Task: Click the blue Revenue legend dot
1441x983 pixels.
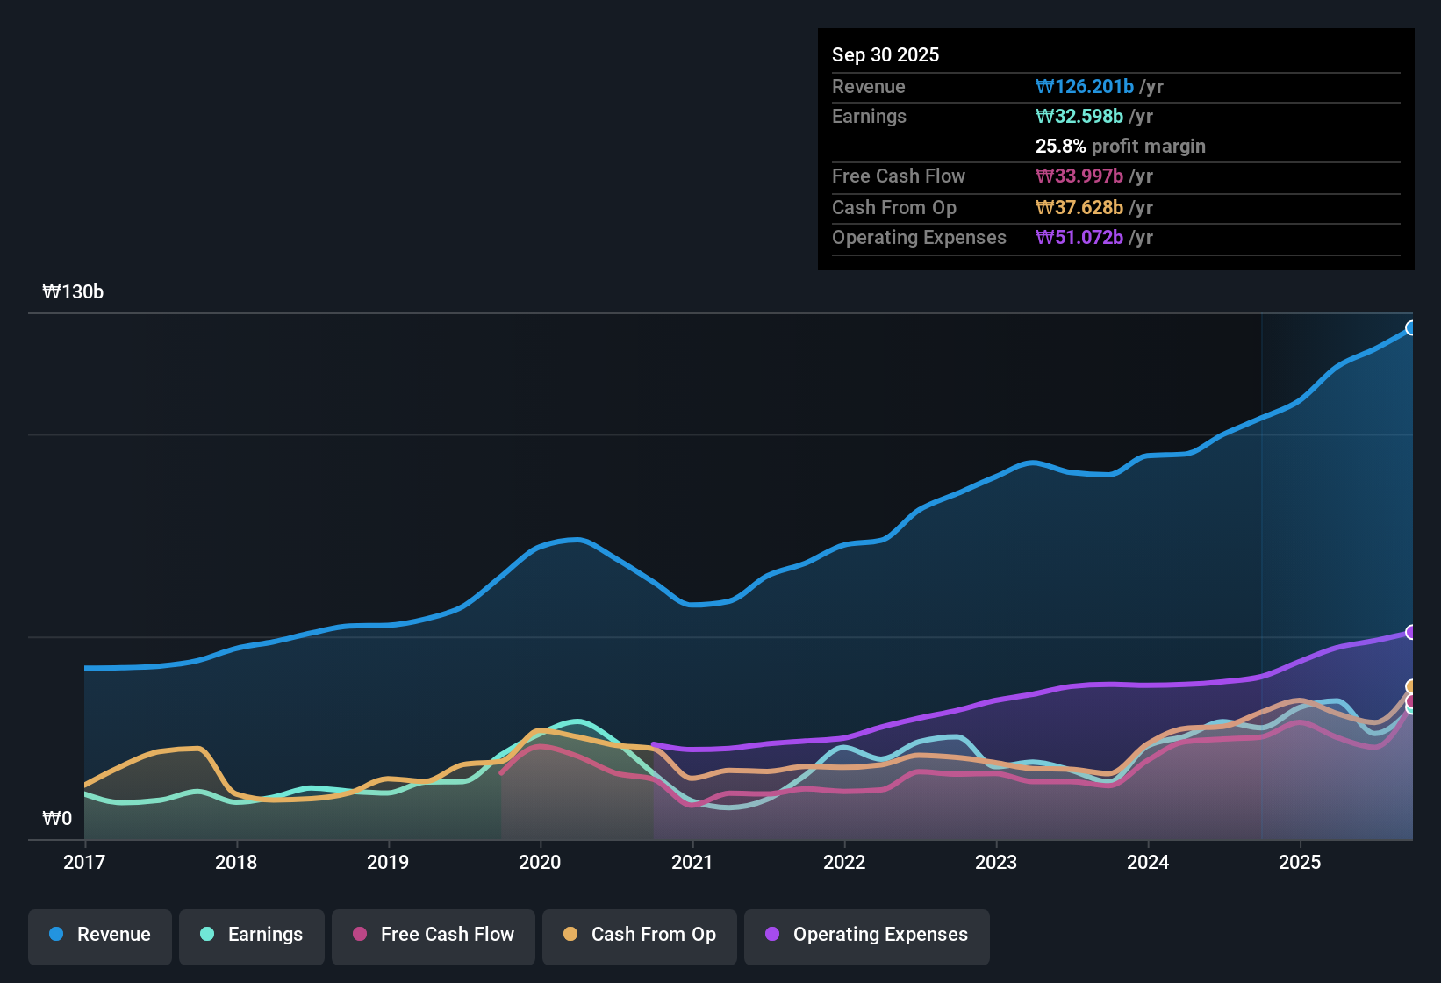Action: (55, 935)
